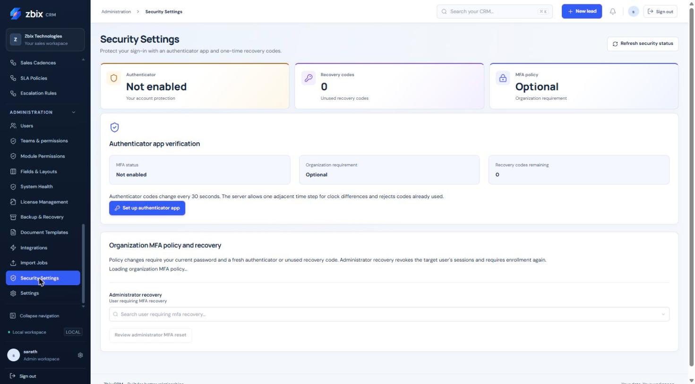Open Backup & Recovery
Image resolution: width=695 pixels, height=384 pixels.
coord(43,217)
